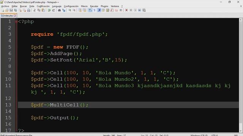Click the 'require' keyword on line 3
This screenshot has height=136, width=243.
(42, 34)
